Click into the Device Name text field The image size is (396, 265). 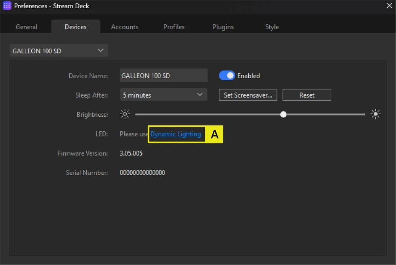pos(163,76)
